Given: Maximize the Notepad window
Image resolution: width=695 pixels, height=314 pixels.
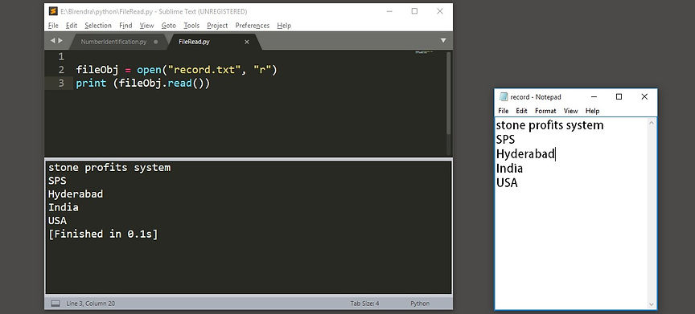Looking at the screenshot, I should (x=619, y=97).
